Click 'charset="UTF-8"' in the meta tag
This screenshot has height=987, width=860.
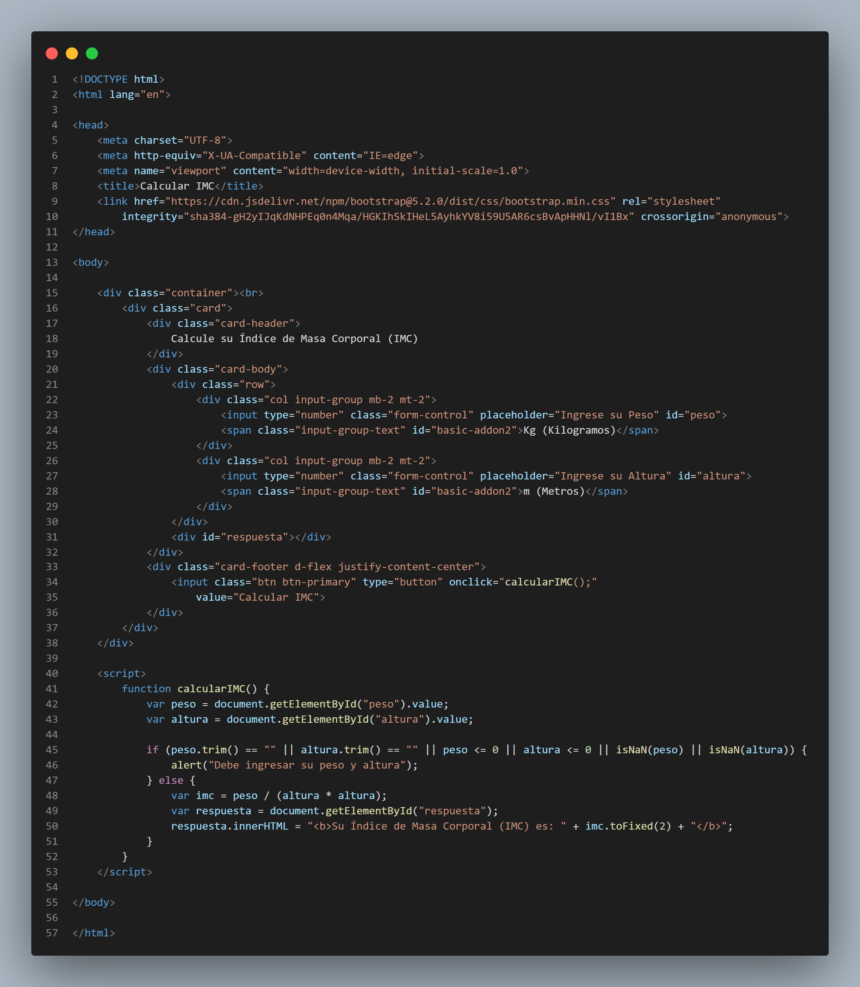(x=180, y=140)
